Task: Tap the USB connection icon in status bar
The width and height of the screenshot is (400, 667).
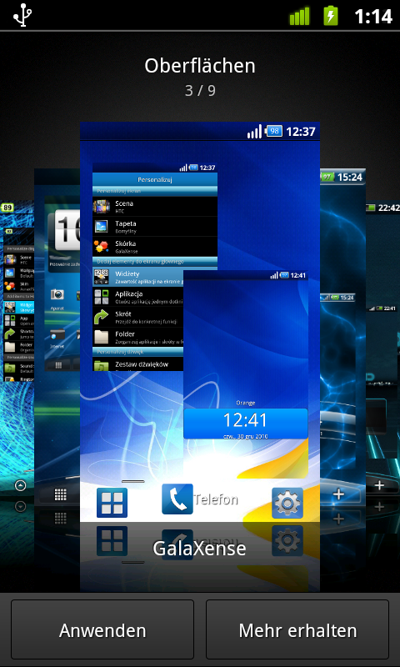Action: [22, 16]
